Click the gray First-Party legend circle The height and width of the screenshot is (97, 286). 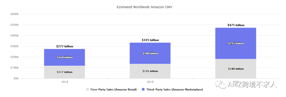87,90
